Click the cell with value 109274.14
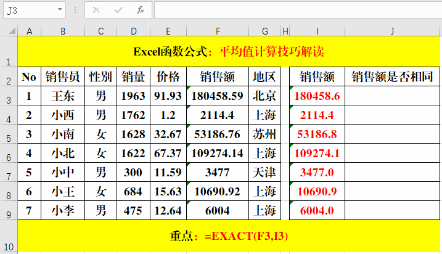The width and height of the screenshot is (442, 254). pos(218,154)
